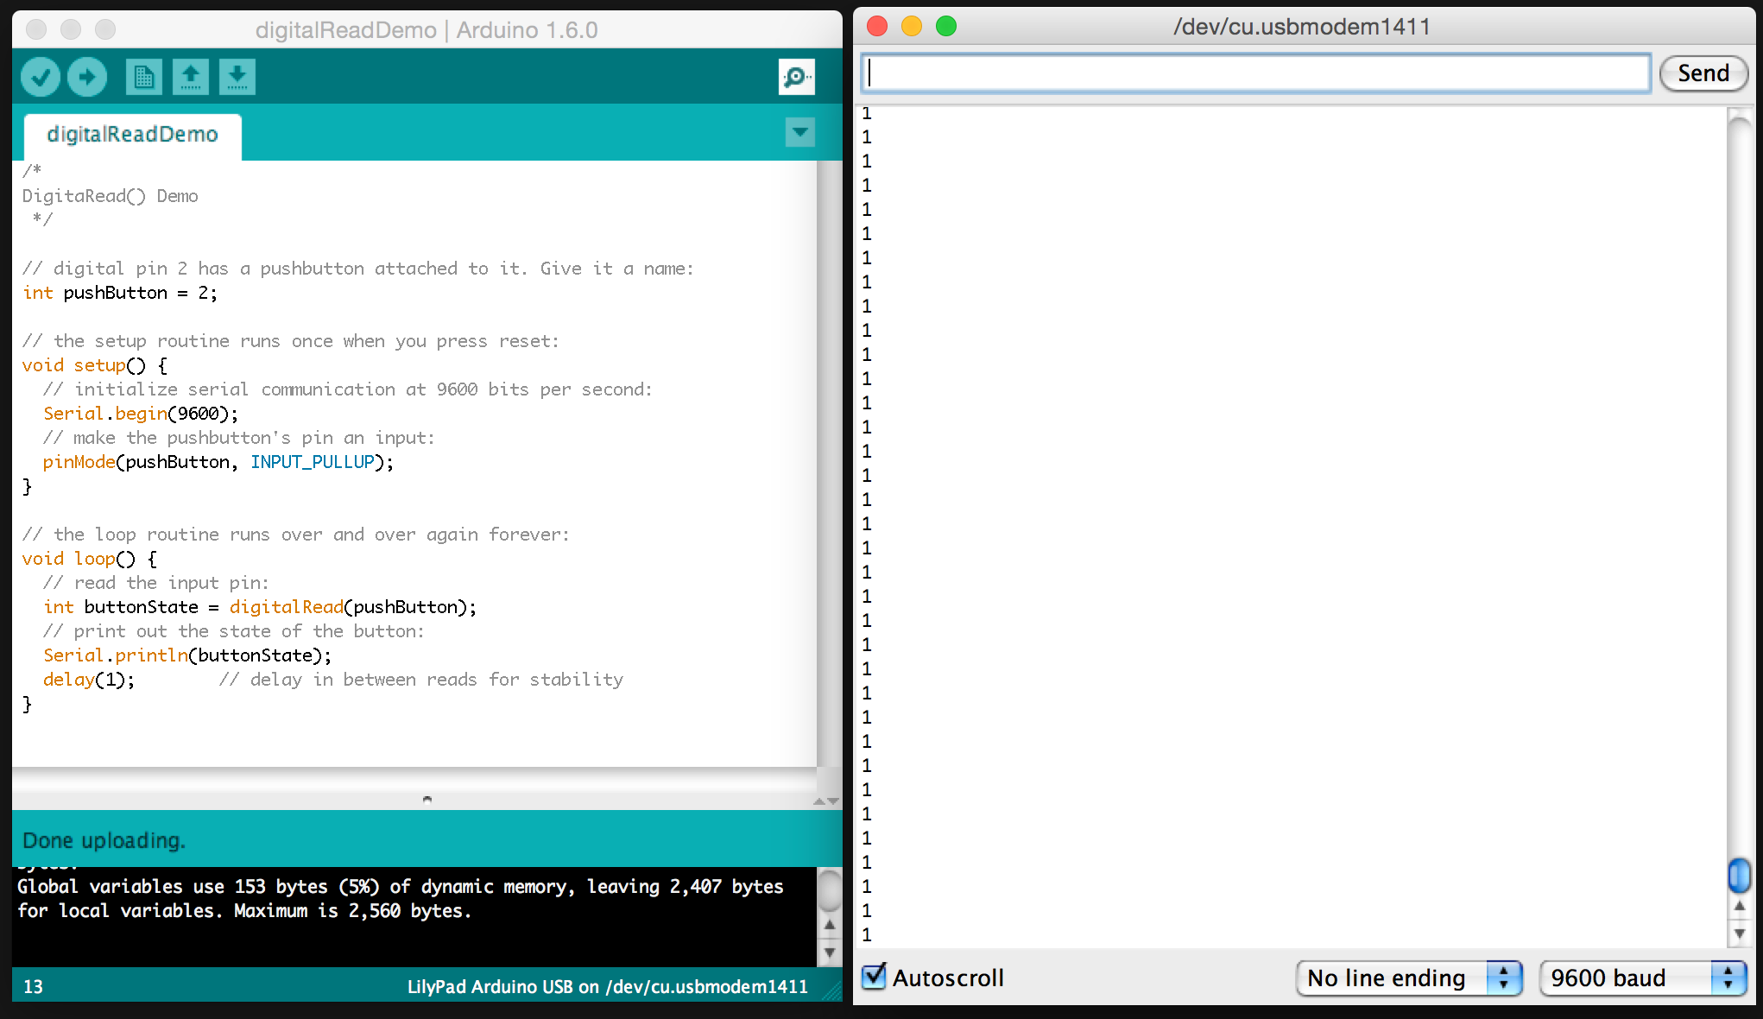Click the console divider handle
The image size is (1763, 1019).
tap(427, 800)
